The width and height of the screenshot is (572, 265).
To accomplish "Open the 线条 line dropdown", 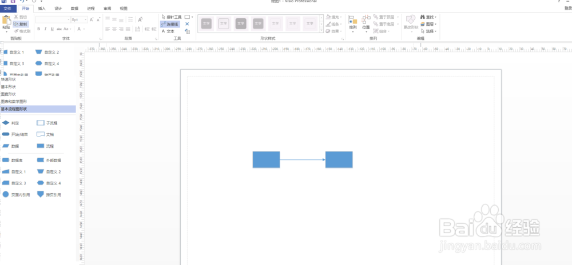I will 333,24.
